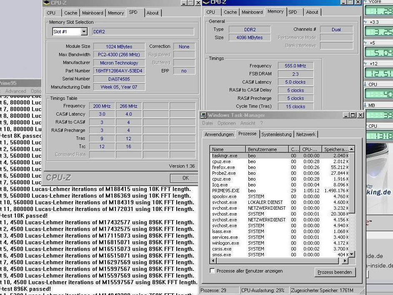
Task: Sort processes by Name column header
Action: [x=228, y=149]
